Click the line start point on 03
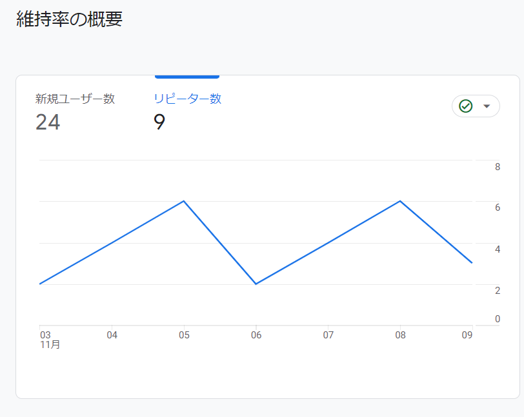524x417 pixels. [x=40, y=284]
